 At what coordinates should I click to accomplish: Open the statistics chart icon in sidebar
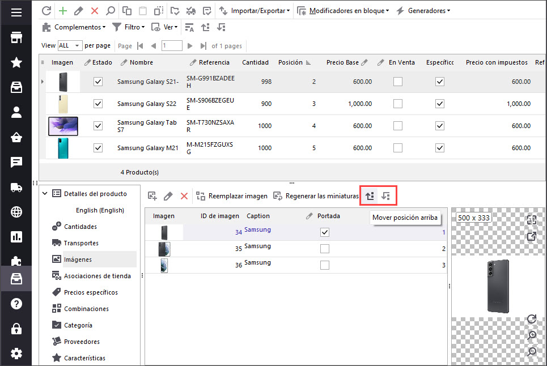point(16,237)
